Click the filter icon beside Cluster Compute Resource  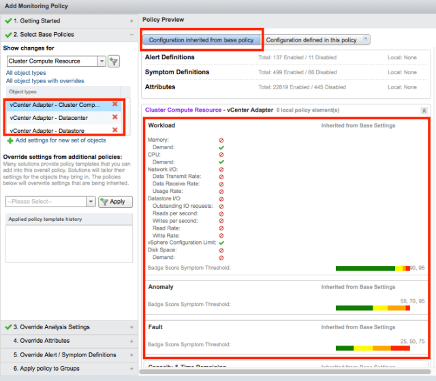coord(114,61)
